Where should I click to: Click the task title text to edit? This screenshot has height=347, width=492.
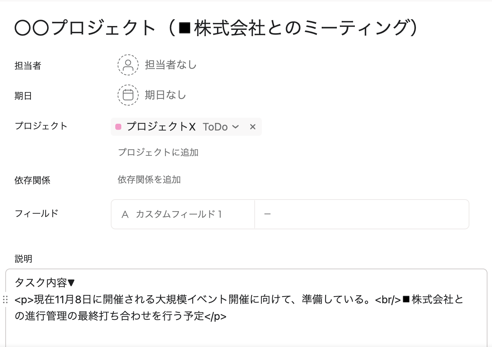click(x=216, y=28)
